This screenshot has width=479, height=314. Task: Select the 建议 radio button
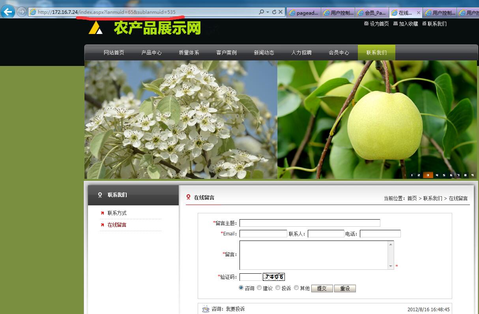[x=259, y=288]
